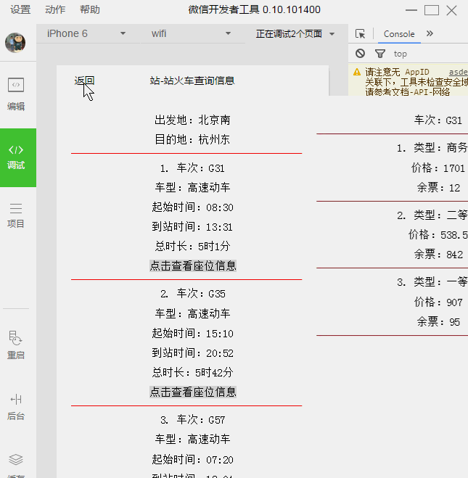Click the 车次：G31 header in seat panel
The image size is (468, 478).
pyautogui.click(x=438, y=120)
